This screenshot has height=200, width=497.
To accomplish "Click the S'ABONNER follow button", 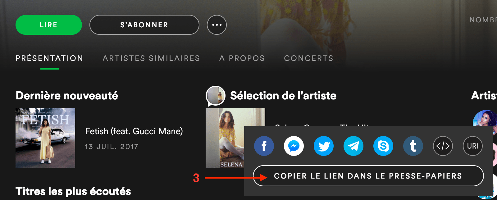I will click(x=144, y=25).
